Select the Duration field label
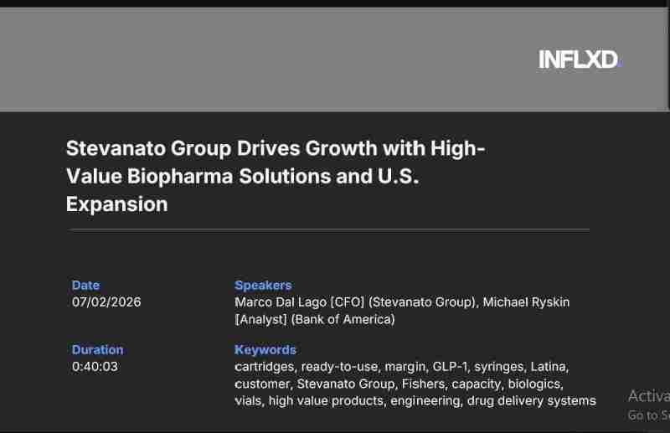This screenshot has height=433, width=670. [x=97, y=349]
